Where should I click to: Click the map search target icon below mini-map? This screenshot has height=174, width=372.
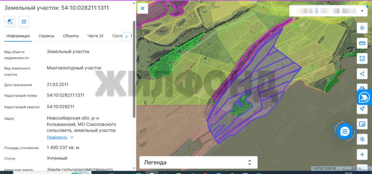coord(362,139)
